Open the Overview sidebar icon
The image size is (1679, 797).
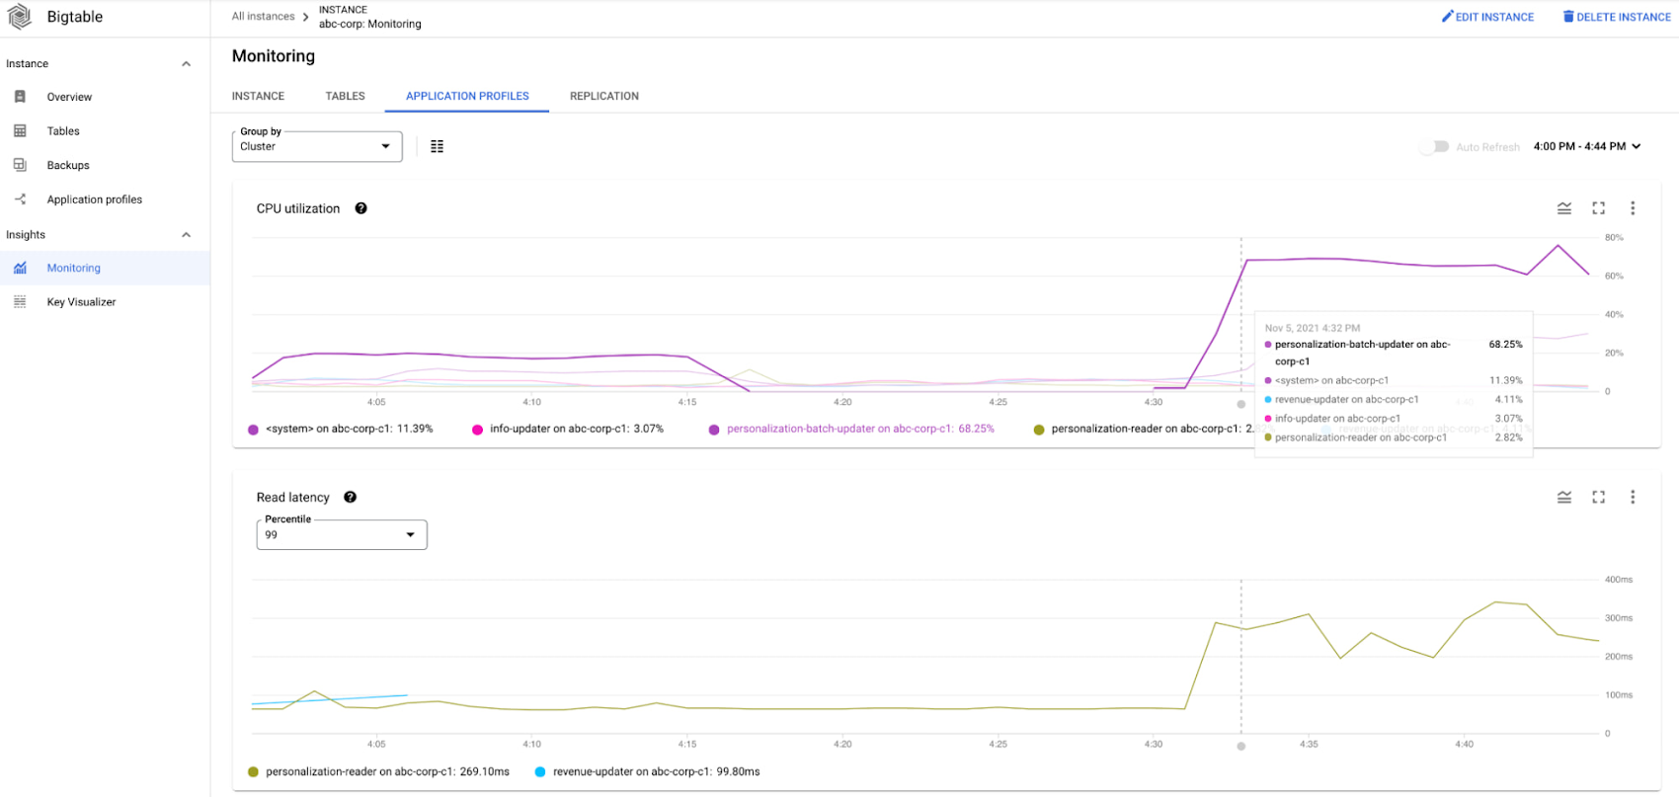click(x=20, y=97)
